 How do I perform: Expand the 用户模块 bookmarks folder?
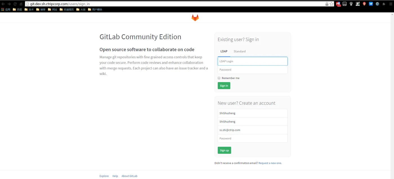tap(95, 10)
